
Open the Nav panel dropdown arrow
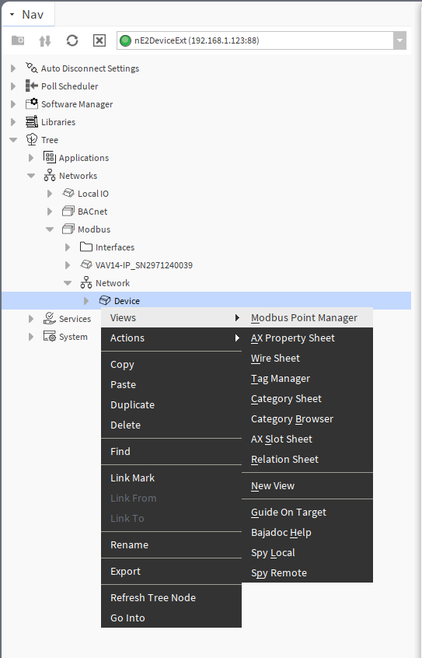[x=12, y=15]
